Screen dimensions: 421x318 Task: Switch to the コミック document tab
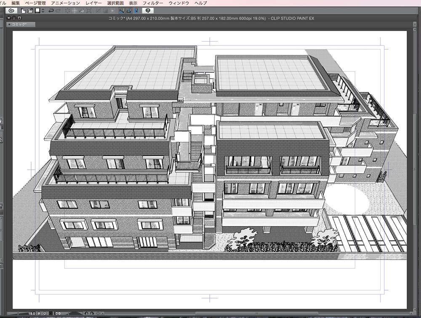[x=19, y=24]
